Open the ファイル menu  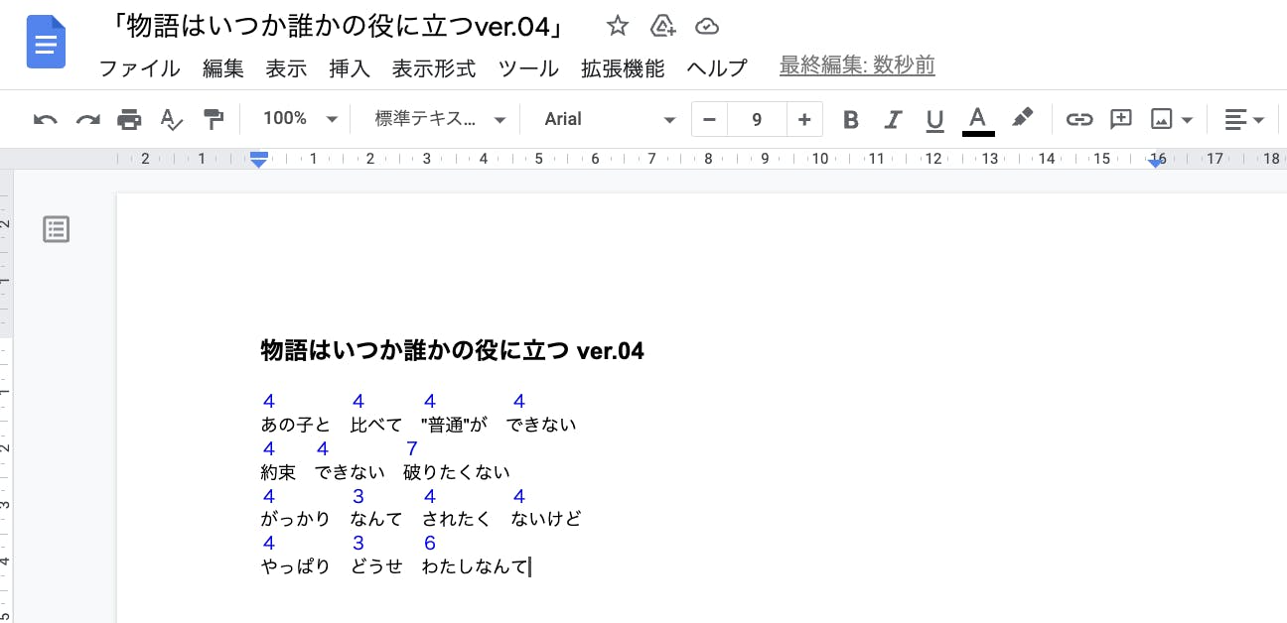[x=139, y=68]
